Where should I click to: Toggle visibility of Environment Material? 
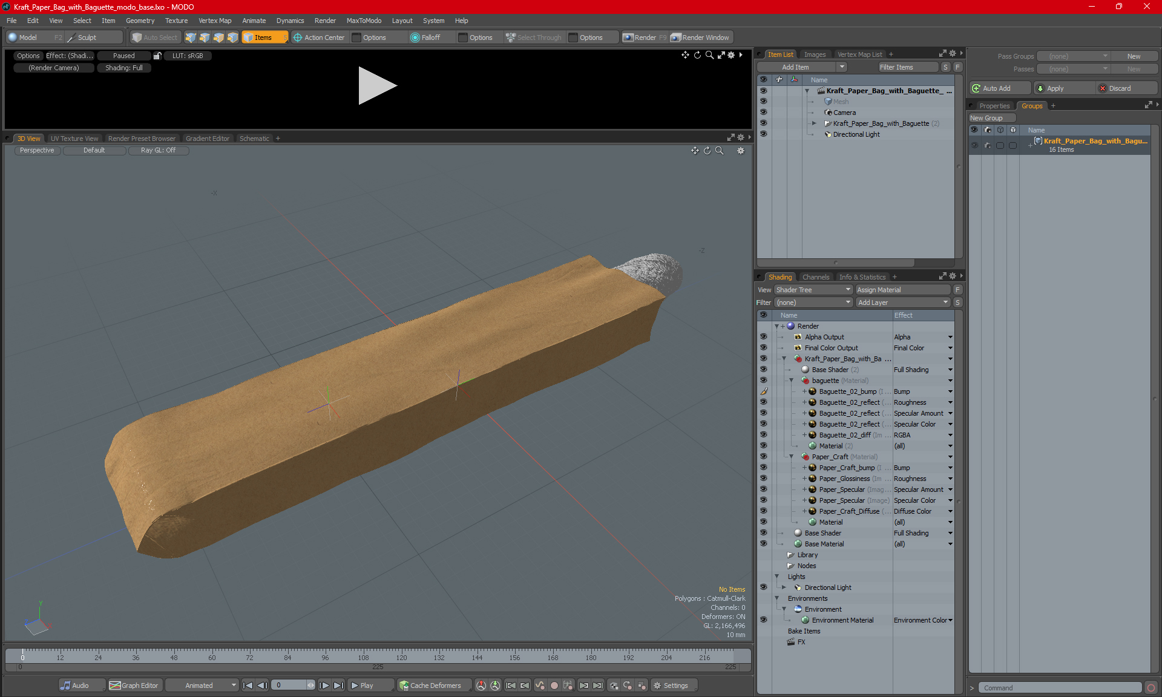click(x=763, y=620)
